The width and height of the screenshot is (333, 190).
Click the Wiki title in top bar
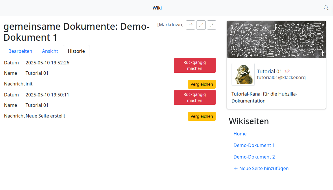pos(157,8)
